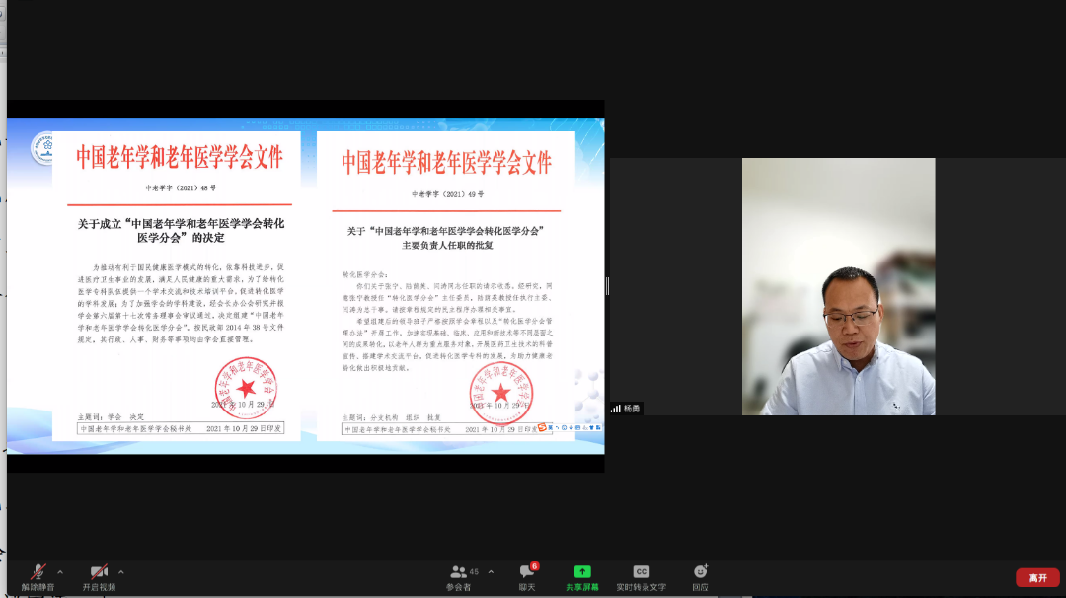Turn on camera with 开启视频
Image resolution: width=1066 pixels, height=598 pixels.
(x=100, y=577)
